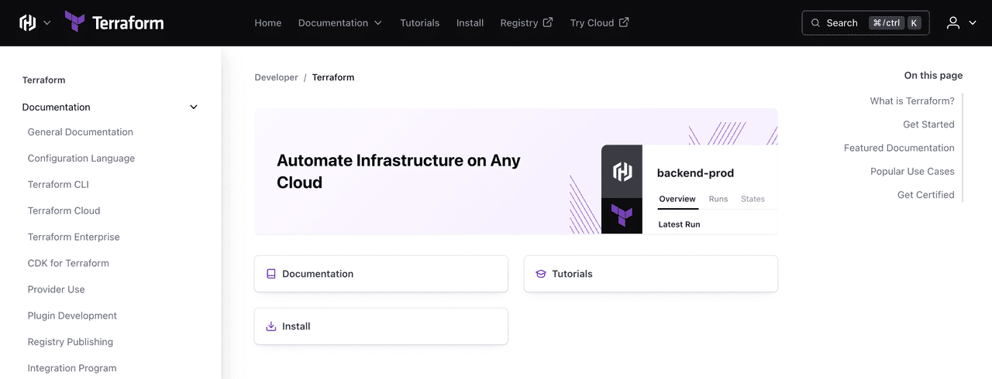Select Terraform heading in sidebar
Image resolution: width=992 pixels, height=379 pixels.
(x=43, y=80)
